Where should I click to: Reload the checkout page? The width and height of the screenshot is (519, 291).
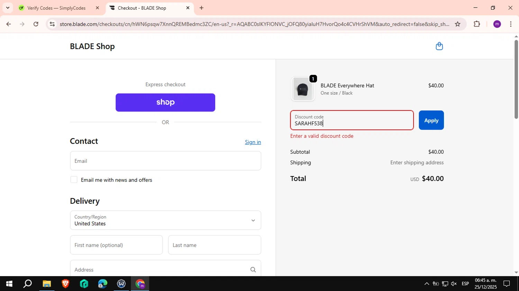pyautogui.click(x=36, y=24)
